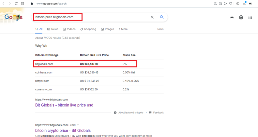
Task: Click the About 79,700 results text
Action: [x=58, y=38]
